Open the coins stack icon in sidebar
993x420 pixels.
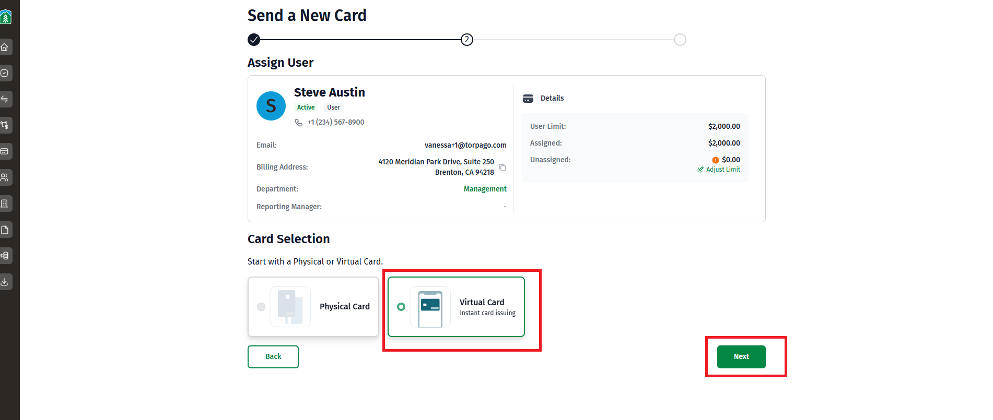(5, 256)
